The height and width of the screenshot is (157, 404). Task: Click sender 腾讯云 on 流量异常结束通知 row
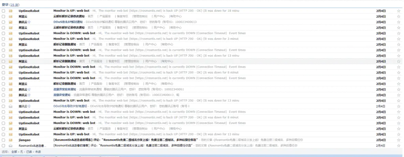tap(23, 89)
